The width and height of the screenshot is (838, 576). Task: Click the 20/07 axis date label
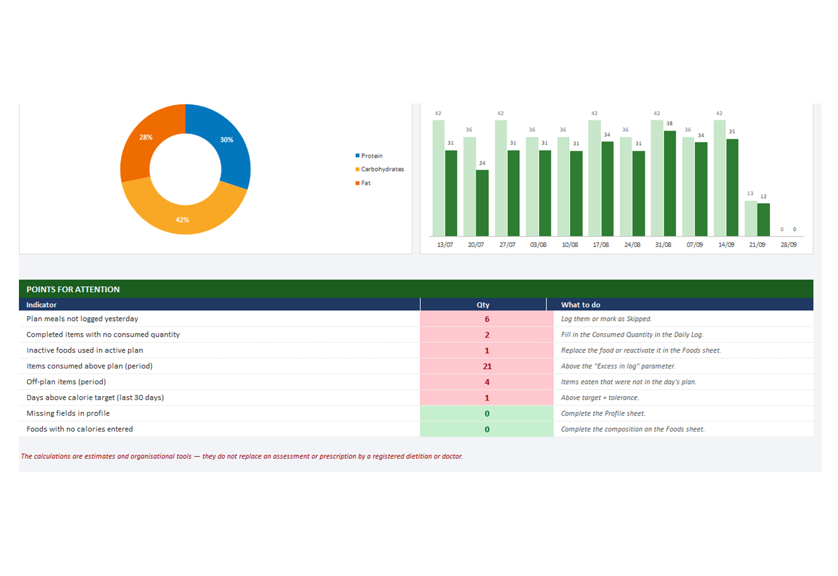click(x=476, y=245)
